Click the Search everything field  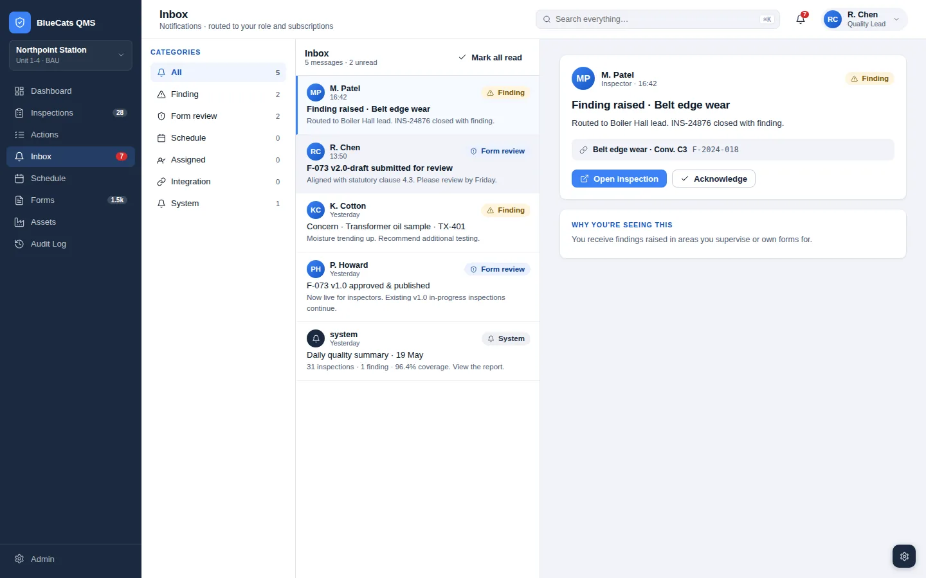click(x=658, y=19)
